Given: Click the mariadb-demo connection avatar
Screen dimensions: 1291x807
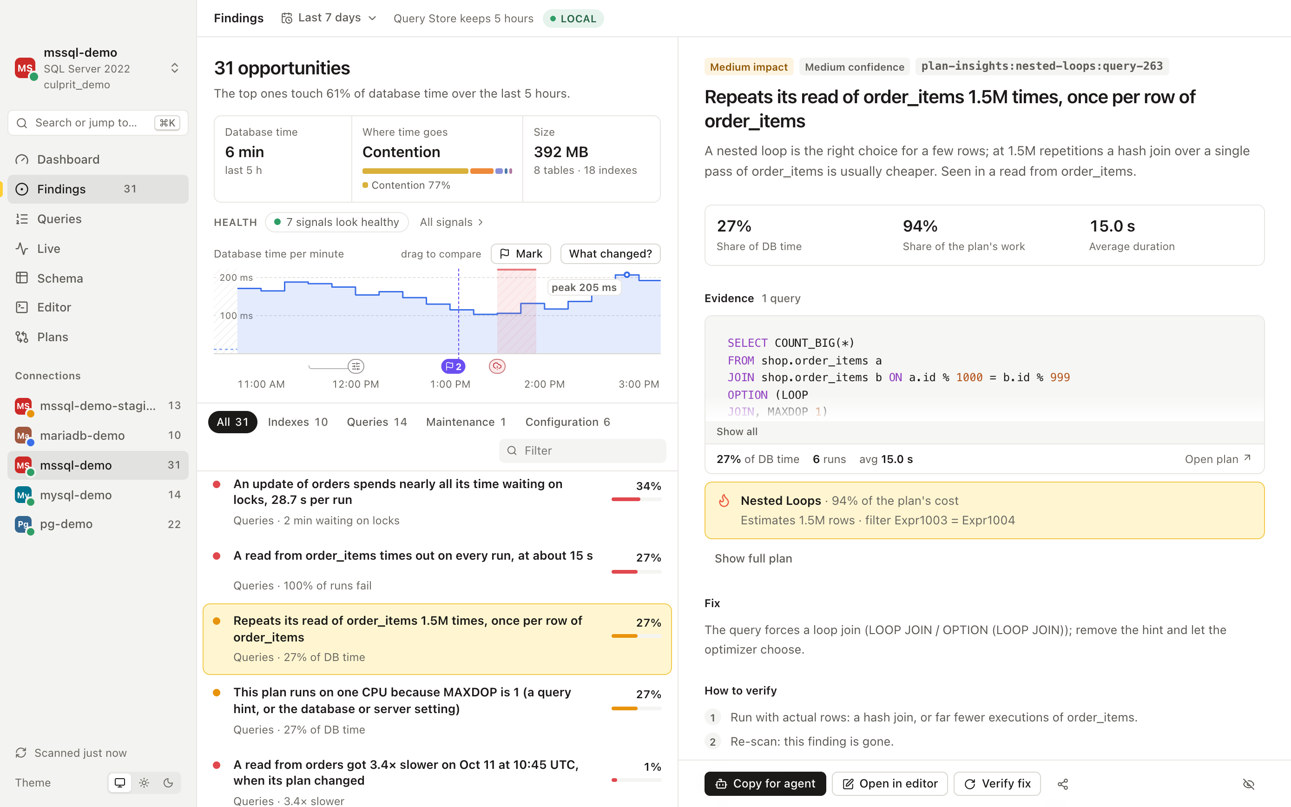Looking at the screenshot, I should click(x=24, y=436).
